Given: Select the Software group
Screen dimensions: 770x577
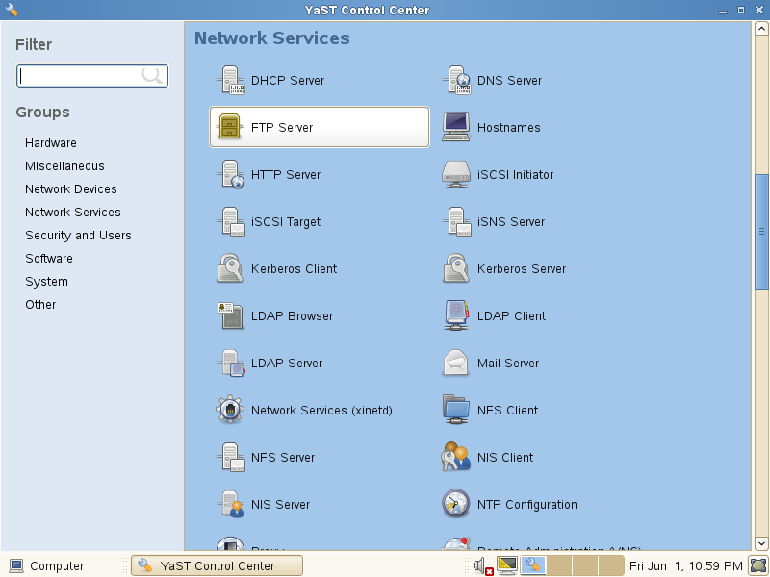Looking at the screenshot, I should (49, 258).
